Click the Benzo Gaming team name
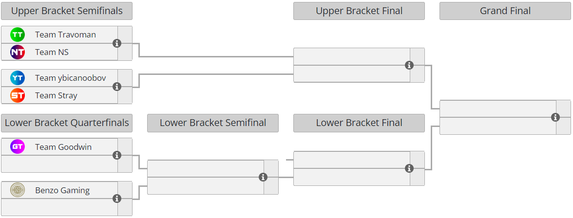 coord(62,190)
